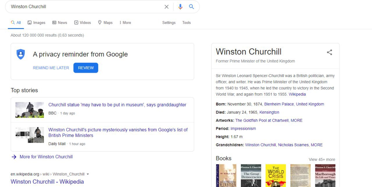This screenshot has width=372, height=187.
Task: Start voice search with the microphone icon
Action: point(180,7)
